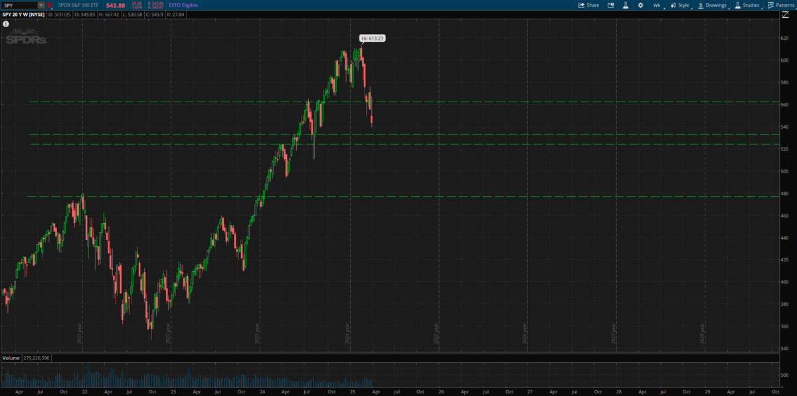Click the SPDR S&P 500 ETF description
The width and height of the screenshot is (797, 396).
point(78,5)
